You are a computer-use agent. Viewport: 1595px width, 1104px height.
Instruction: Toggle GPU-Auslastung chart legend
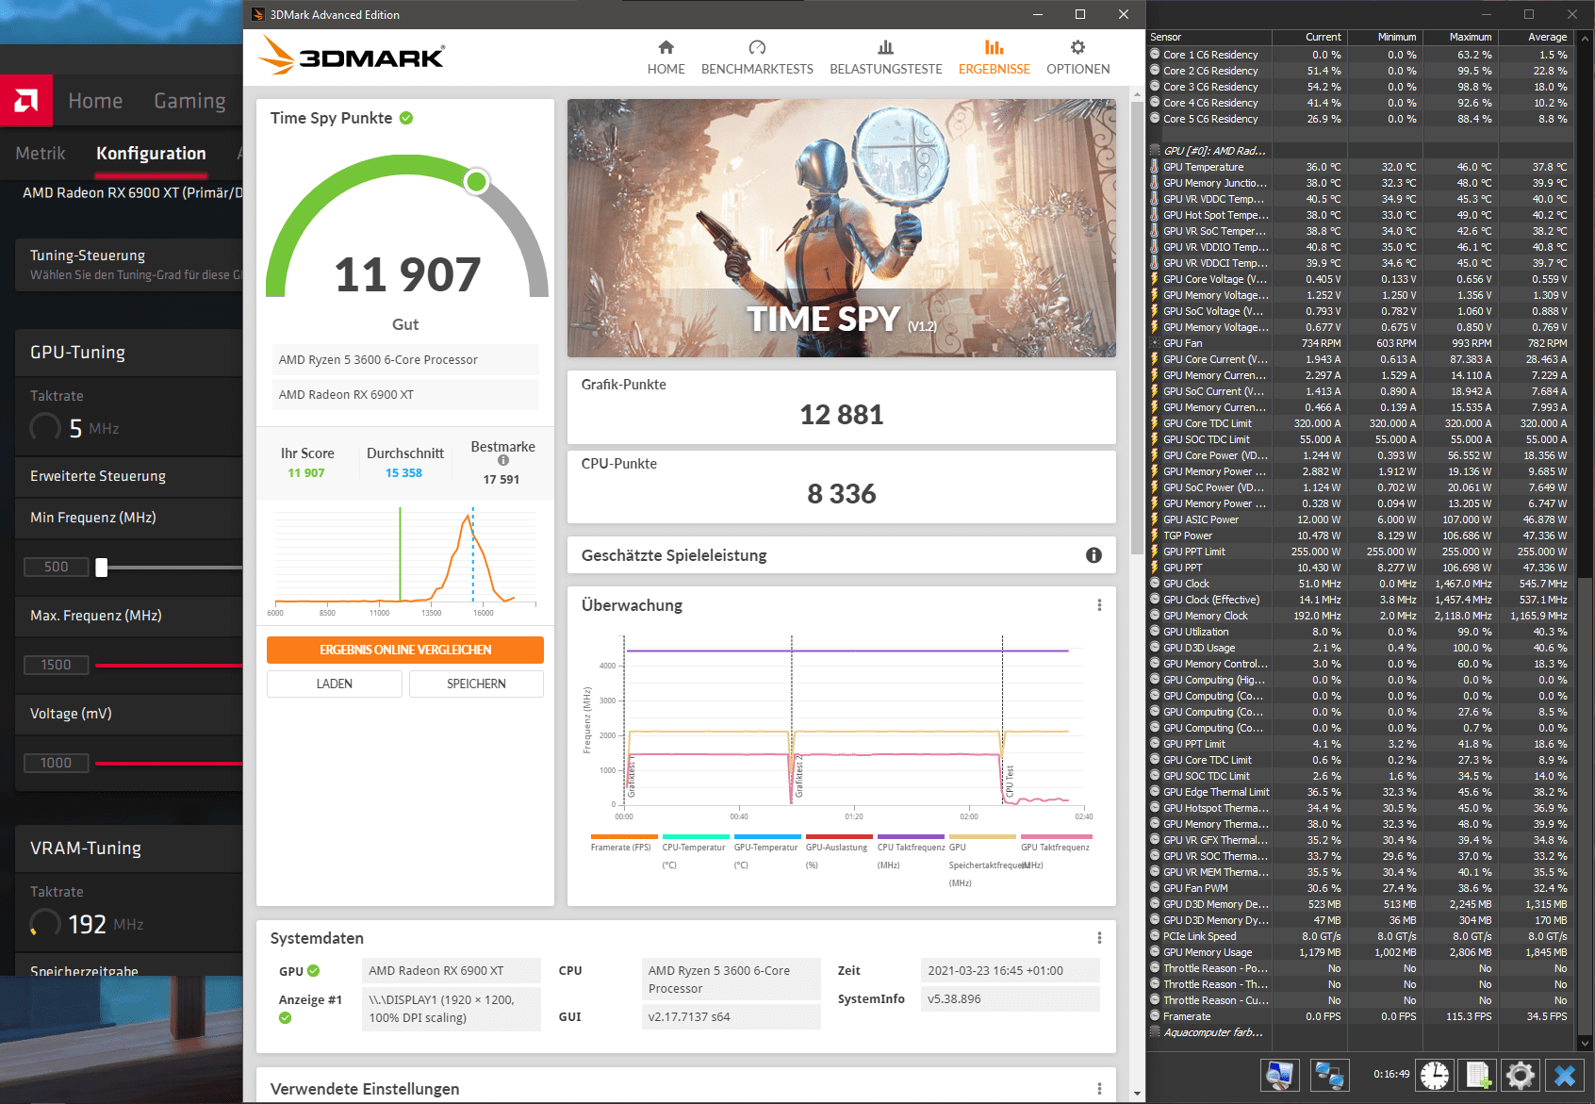click(837, 849)
